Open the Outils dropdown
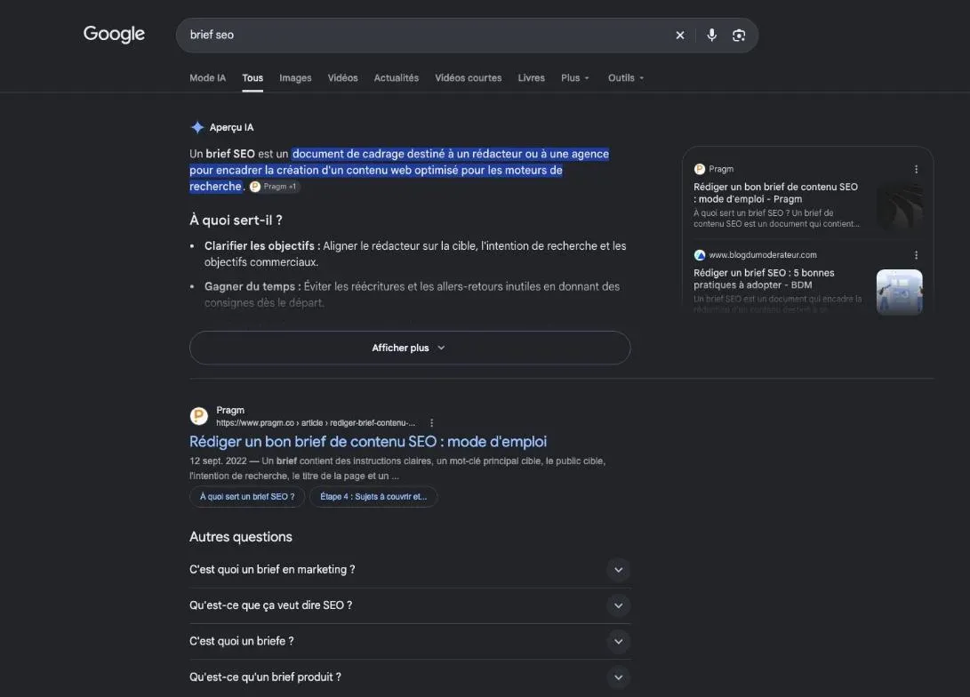This screenshot has height=697, width=970. click(x=625, y=78)
